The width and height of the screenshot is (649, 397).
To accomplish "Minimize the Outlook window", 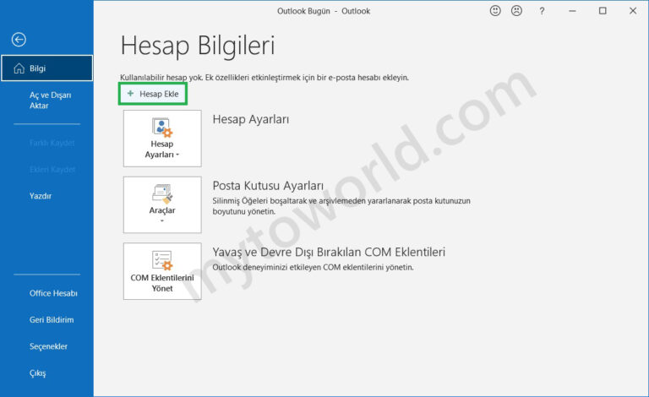I will [x=572, y=11].
